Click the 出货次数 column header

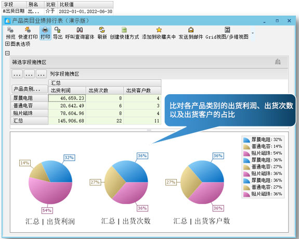tap(105, 91)
